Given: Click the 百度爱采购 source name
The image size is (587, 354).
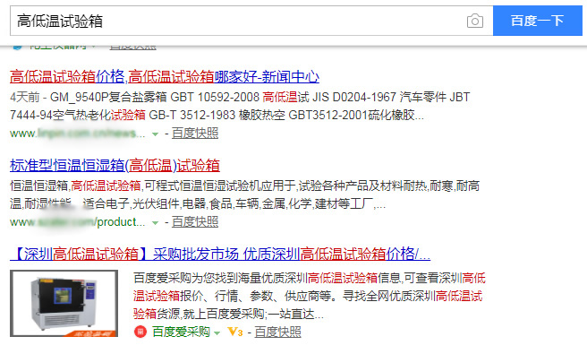Looking at the screenshot, I should tap(181, 332).
